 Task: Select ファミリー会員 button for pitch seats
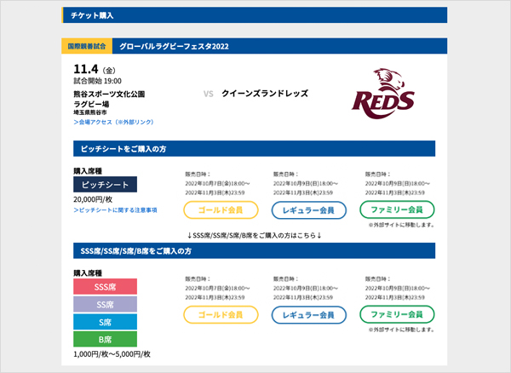[x=397, y=209]
